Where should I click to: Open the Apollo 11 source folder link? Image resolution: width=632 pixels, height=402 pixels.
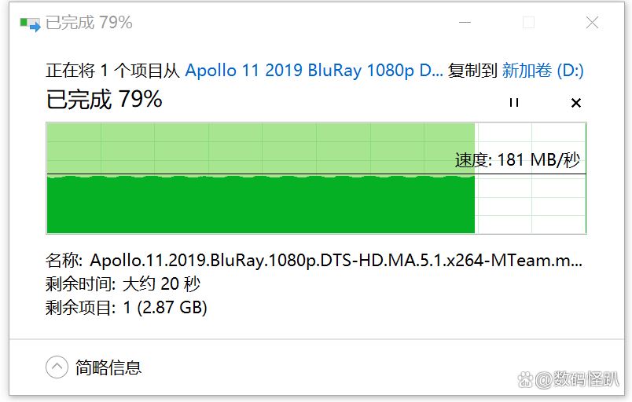[x=314, y=71]
